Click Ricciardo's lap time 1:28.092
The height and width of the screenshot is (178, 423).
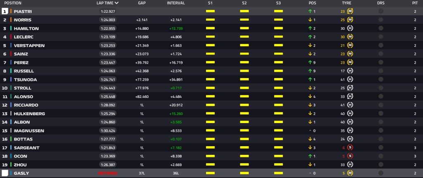pyautogui.click(x=107, y=105)
